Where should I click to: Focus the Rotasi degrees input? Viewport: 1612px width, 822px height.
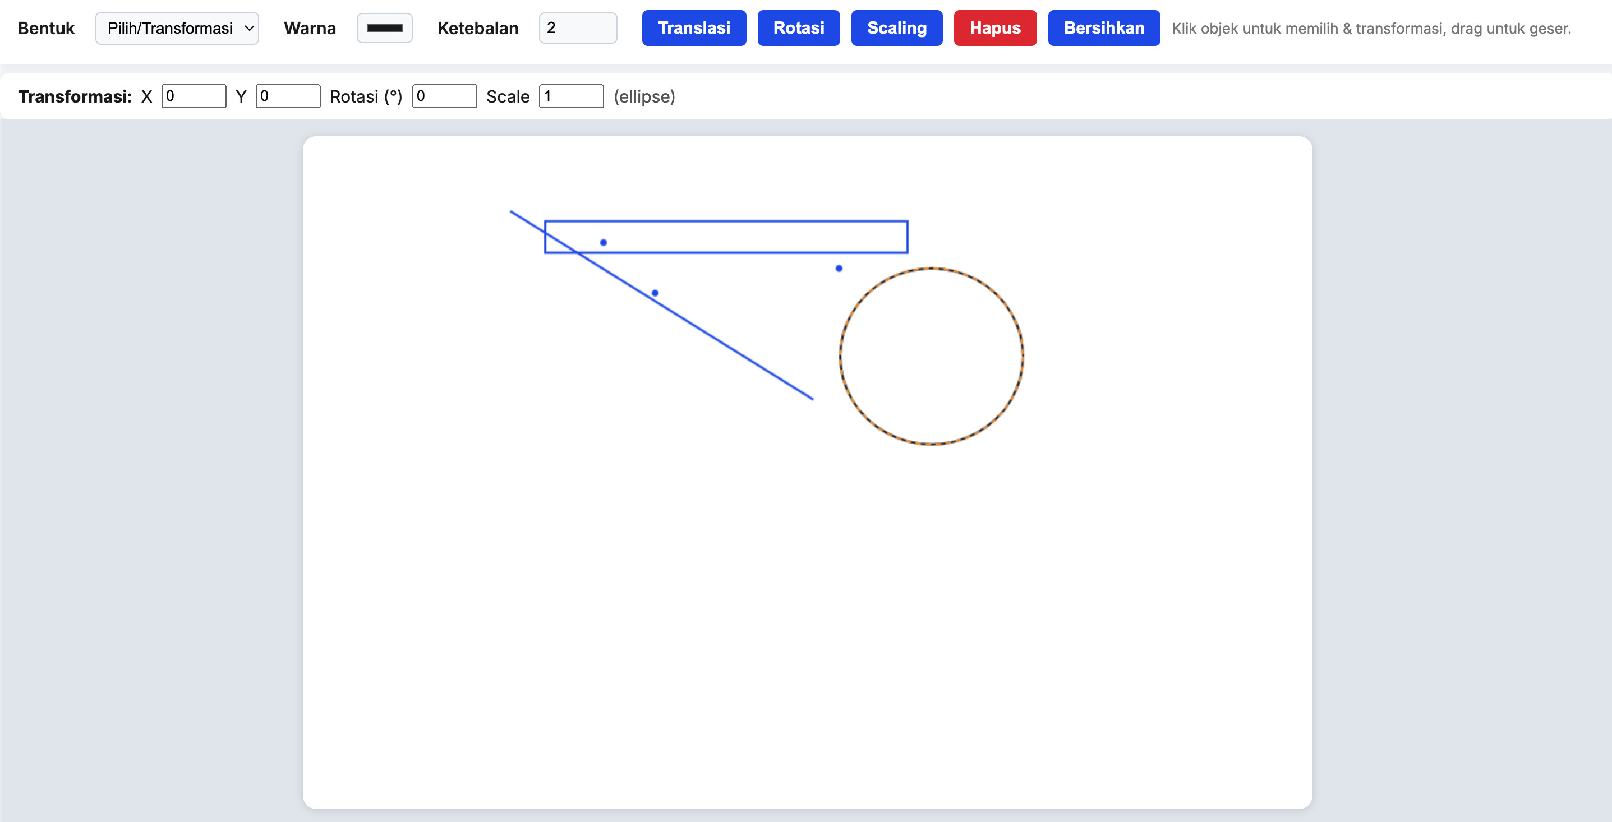tap(444, 96)
